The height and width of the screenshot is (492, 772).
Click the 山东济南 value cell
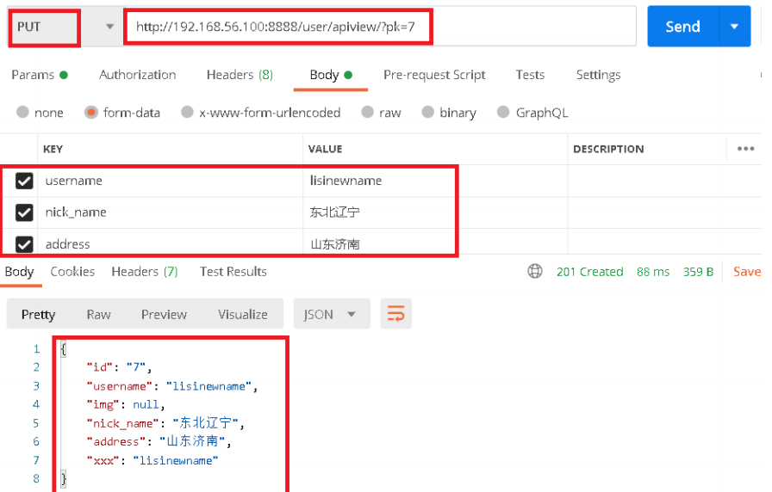(x=435, y=243)
